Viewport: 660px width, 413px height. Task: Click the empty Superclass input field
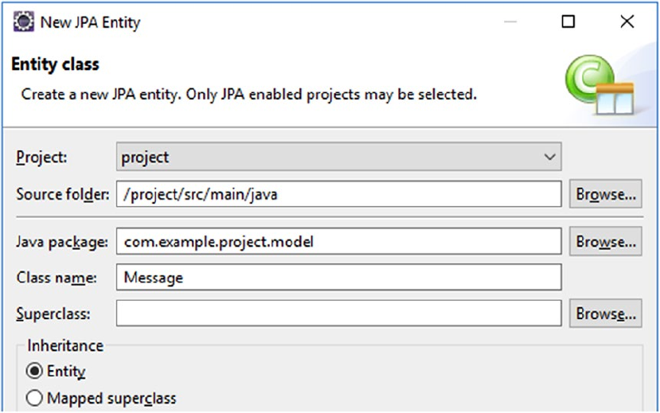click(x=339, y=314)
